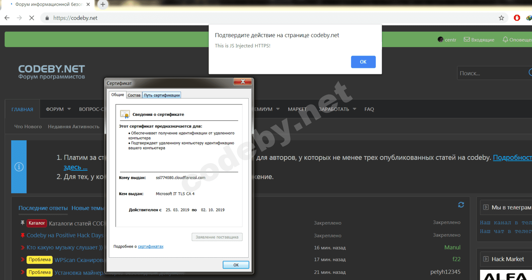Image resolution: width=532 pixels, height=280 pixels.
Task: Open the сертификатах help link
Action: tap(151, 246)
